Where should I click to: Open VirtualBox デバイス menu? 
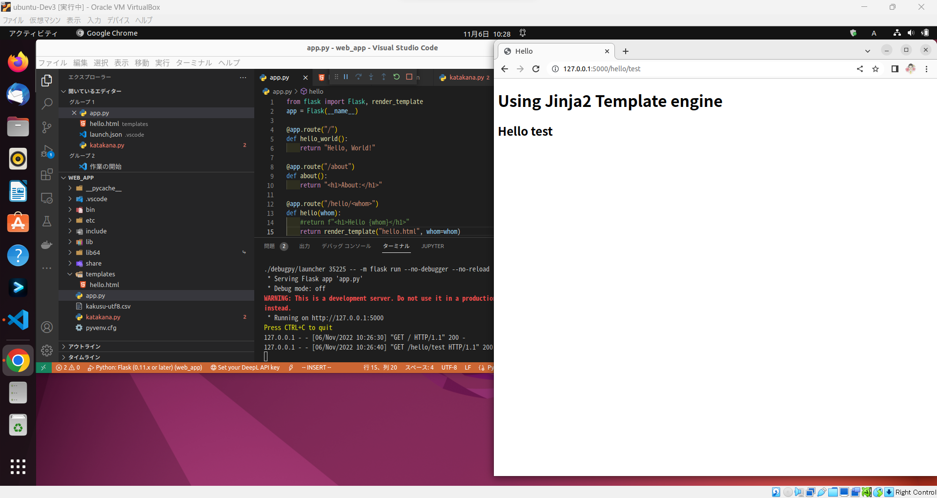tap(118, 20)
